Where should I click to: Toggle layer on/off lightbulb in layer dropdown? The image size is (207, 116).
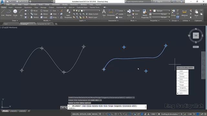coord(74,11)
